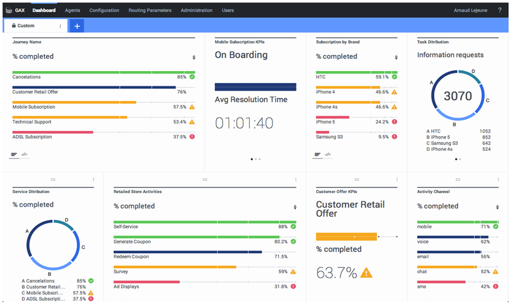Switch Journey Name widget to sparkline view
The width and height of the screenshot is (512, 305).
tap(25, 154)
